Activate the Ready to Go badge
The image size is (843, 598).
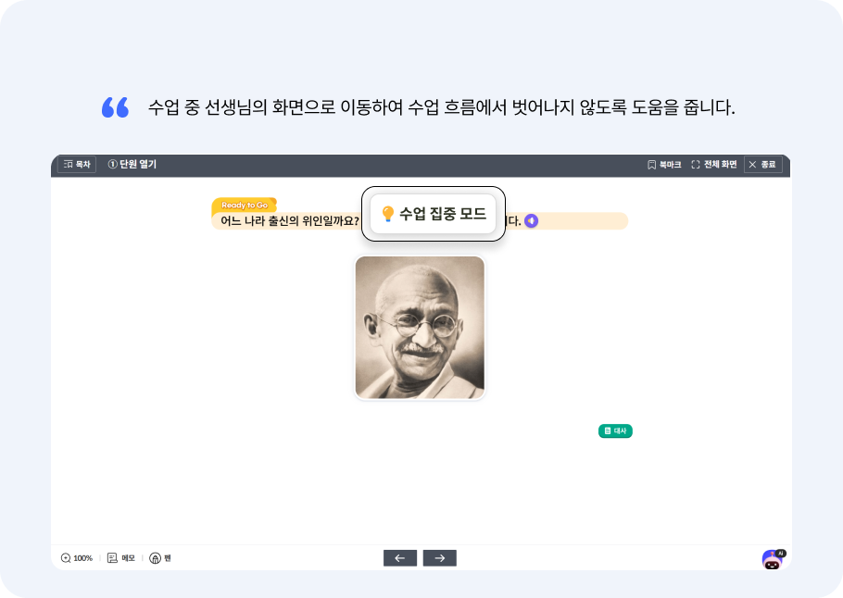click(x=244, y=204)
